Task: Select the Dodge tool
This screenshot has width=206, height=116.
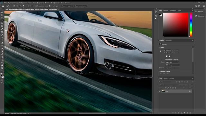Action: 2,51
